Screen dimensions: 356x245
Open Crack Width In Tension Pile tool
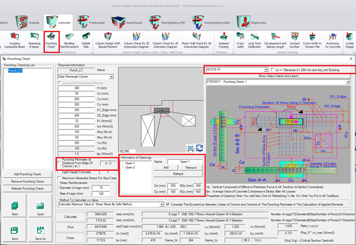pyautogui.click(x=312, y=41)
